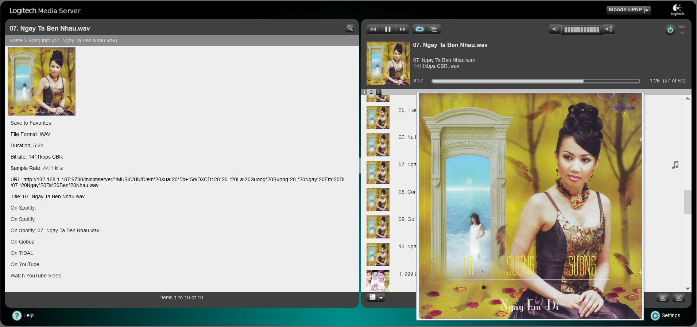Image resolution: width=697 pixels, height=327 pixels.
Task: Select playlist track 07 thumbnail
Action: pyautogui.click(x=378, y=172)
